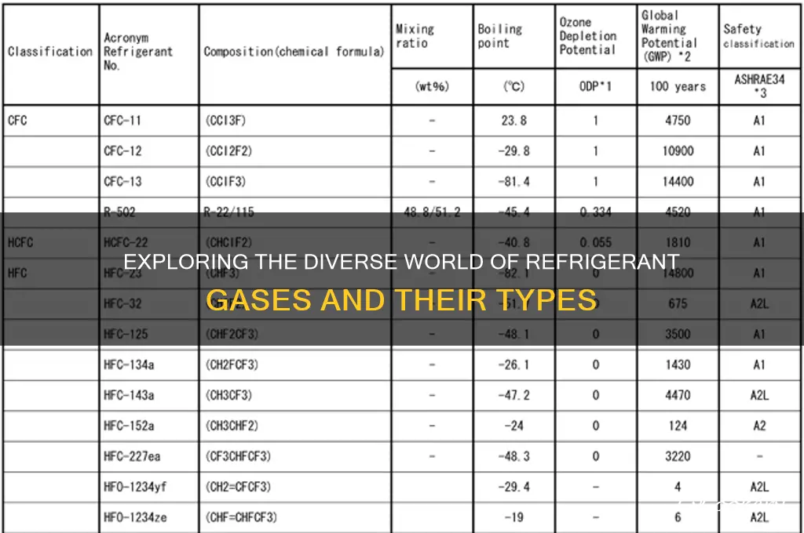Click the 'CFC-13' refrigerant cell
804x533 pixels.
[122, 182]
